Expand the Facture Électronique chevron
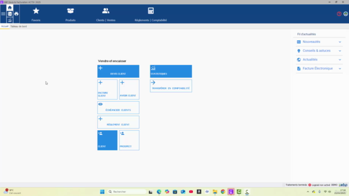349x196 pixels. 340,69
